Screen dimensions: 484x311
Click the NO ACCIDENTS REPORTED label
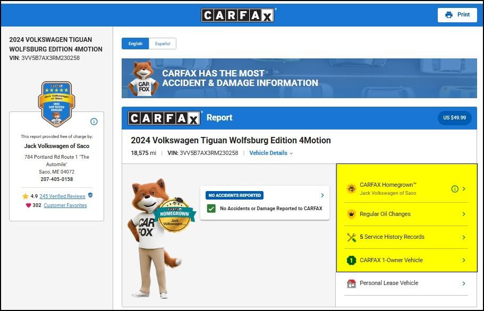235,195
